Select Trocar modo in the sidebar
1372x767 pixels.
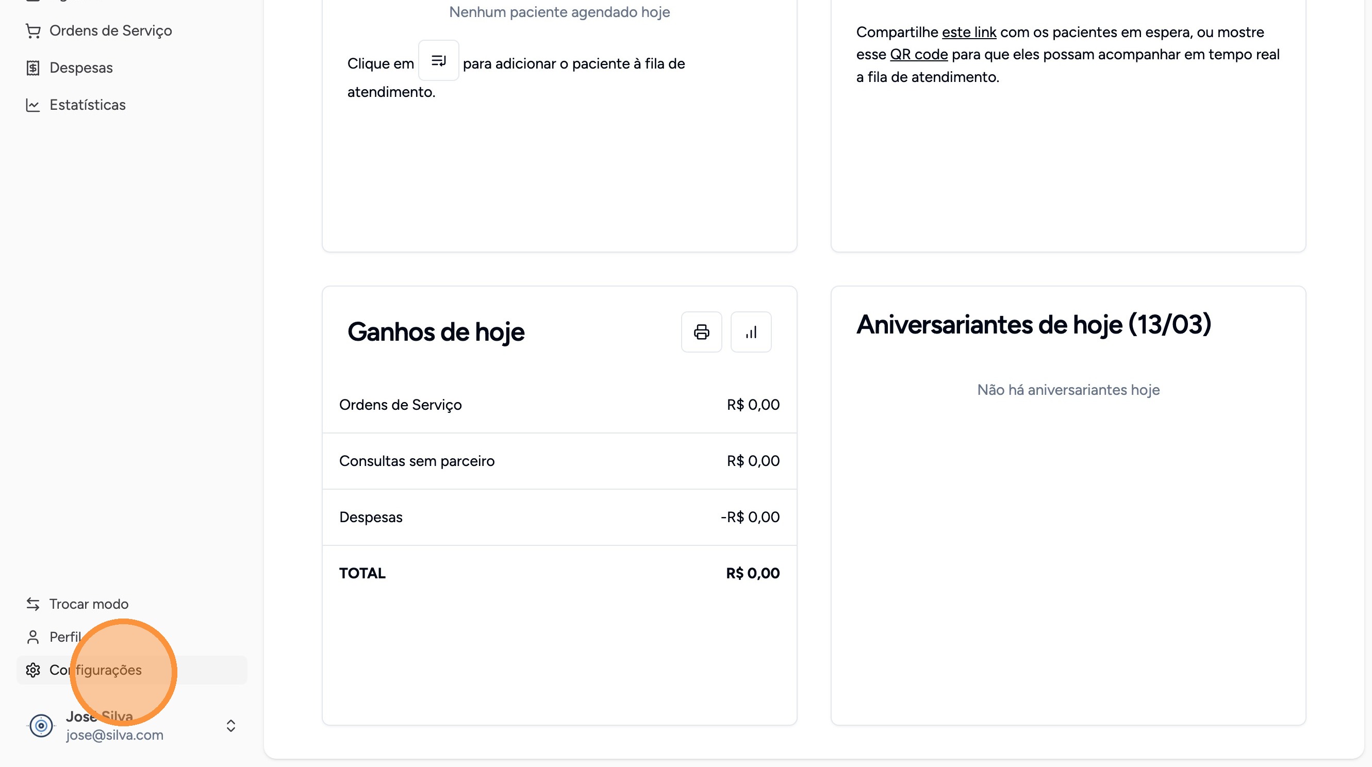pyautogui.click(x=89, y=604)
